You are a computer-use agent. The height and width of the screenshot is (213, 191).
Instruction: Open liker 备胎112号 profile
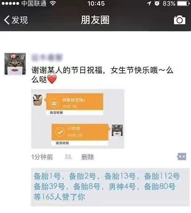coord(162,176)
